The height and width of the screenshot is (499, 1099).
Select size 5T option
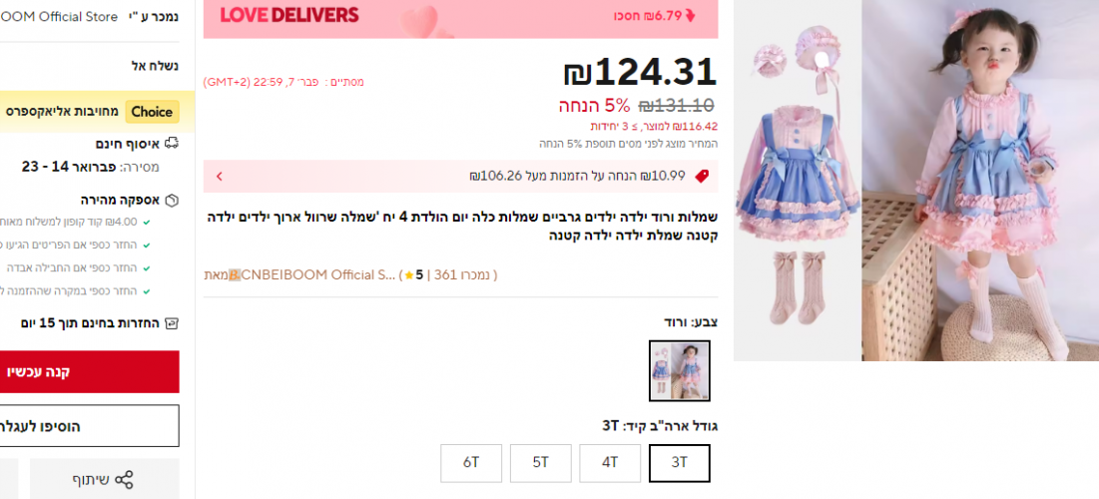coord(540,463)
